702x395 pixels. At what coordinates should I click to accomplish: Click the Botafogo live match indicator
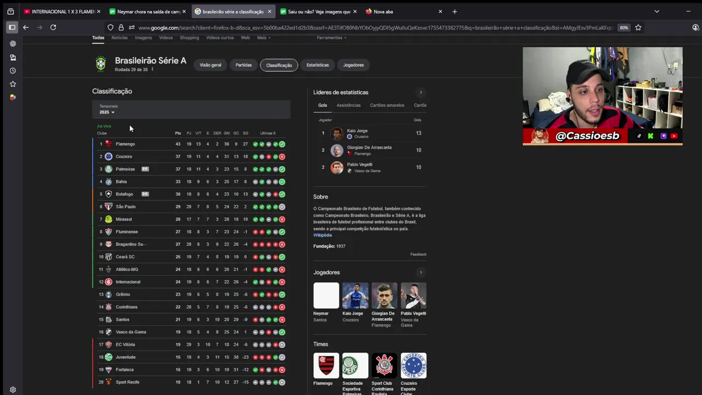[x=145, y=194]
